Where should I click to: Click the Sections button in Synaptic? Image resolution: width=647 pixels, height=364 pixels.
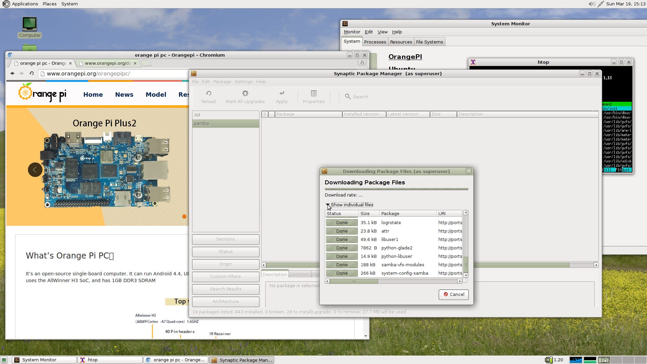[225, 239]
